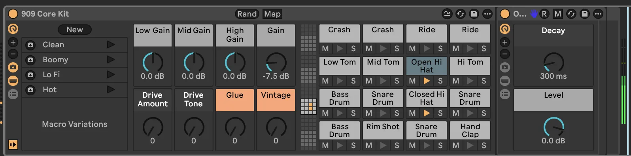Toggle the Macro controls view icon on 909 Core Kit
The height and width of the screenshot is (156, 631).
[13, 29]
